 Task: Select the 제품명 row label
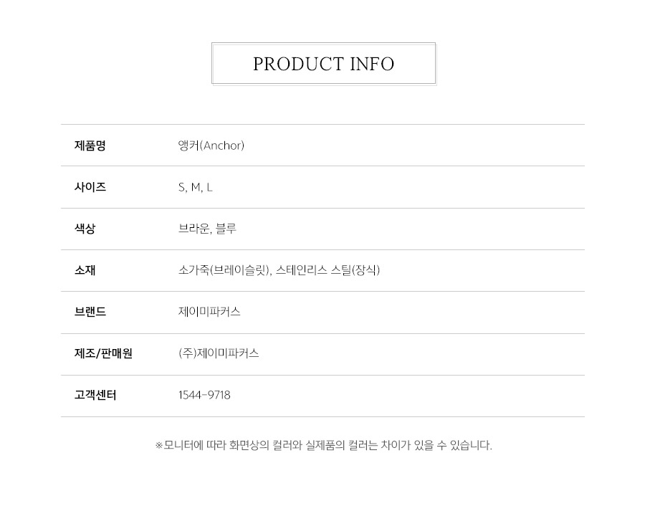90,145
